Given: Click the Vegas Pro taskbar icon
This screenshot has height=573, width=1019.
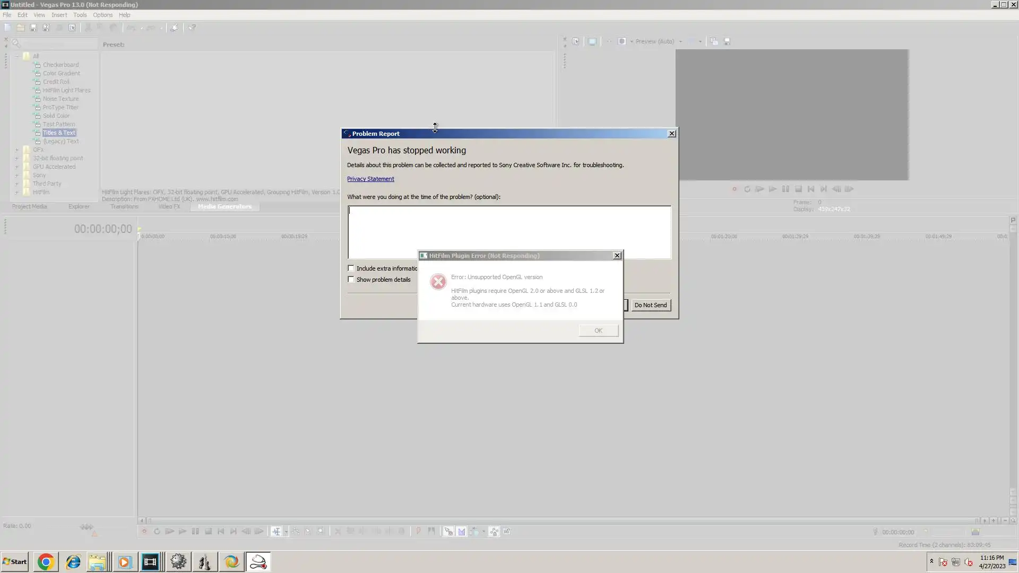Looking at the screenshot, I should (x=150, y=562).
